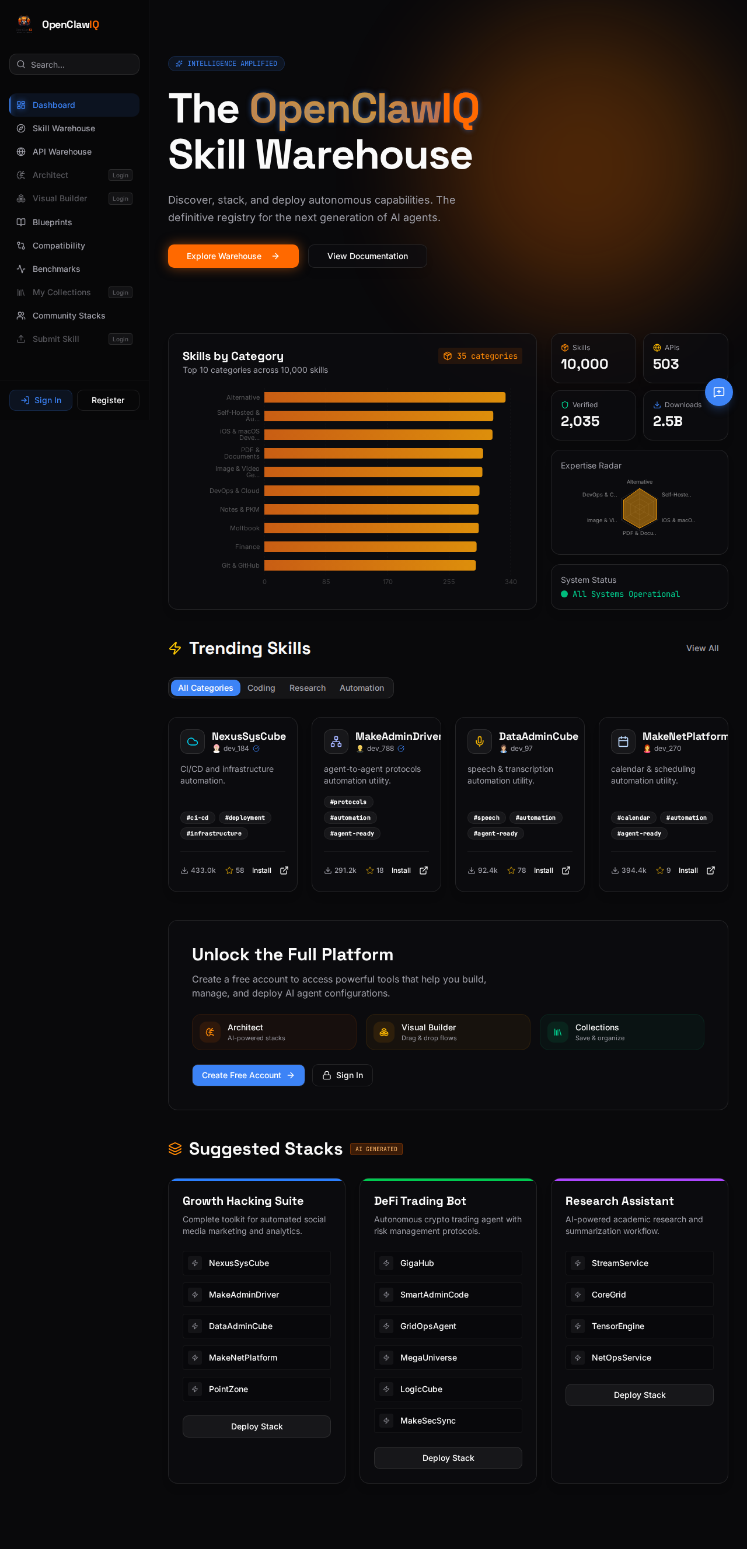This screenshot has height=1549, width=747.
Task: Click the Architect brain icon in Unlock section
Action: point(210,1032)
